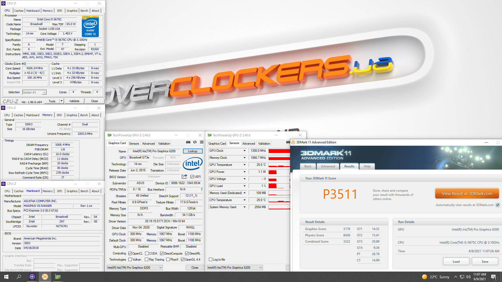Toggle the UEFI checkbox

192,177
